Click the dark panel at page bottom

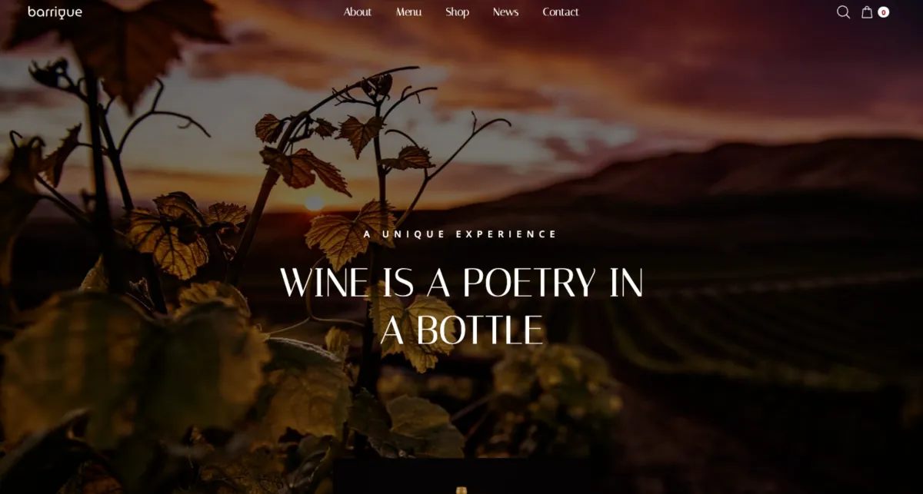pyautogui.click(x=473, y=476)
